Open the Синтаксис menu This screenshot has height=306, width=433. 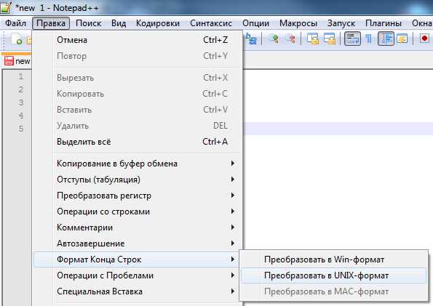(x=211, y=23)
